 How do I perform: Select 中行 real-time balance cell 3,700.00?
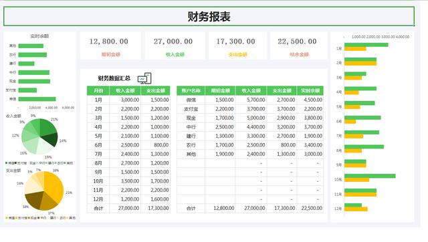[x=310, y=127]
